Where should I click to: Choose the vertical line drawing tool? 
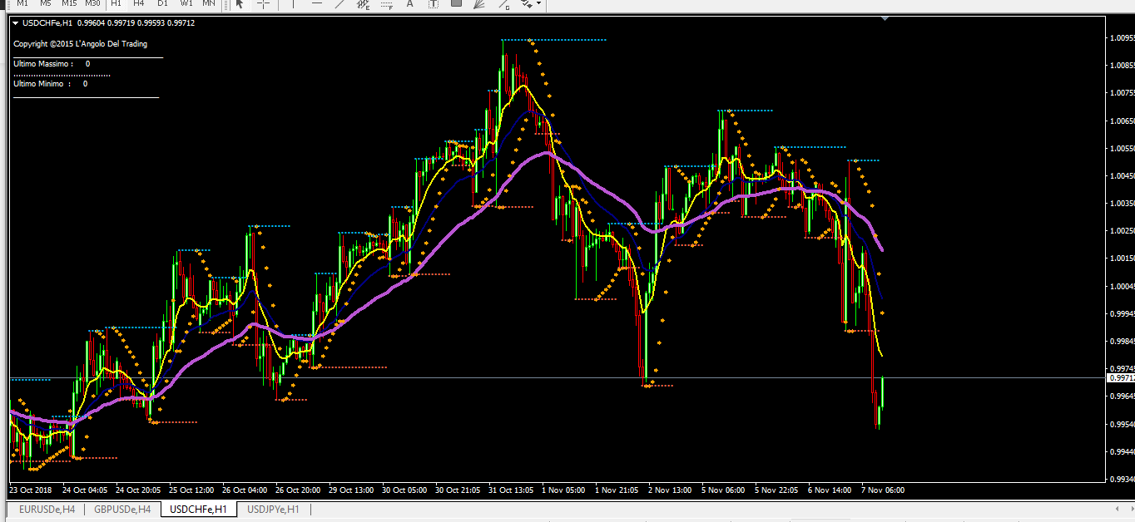(x=293, y=4)
